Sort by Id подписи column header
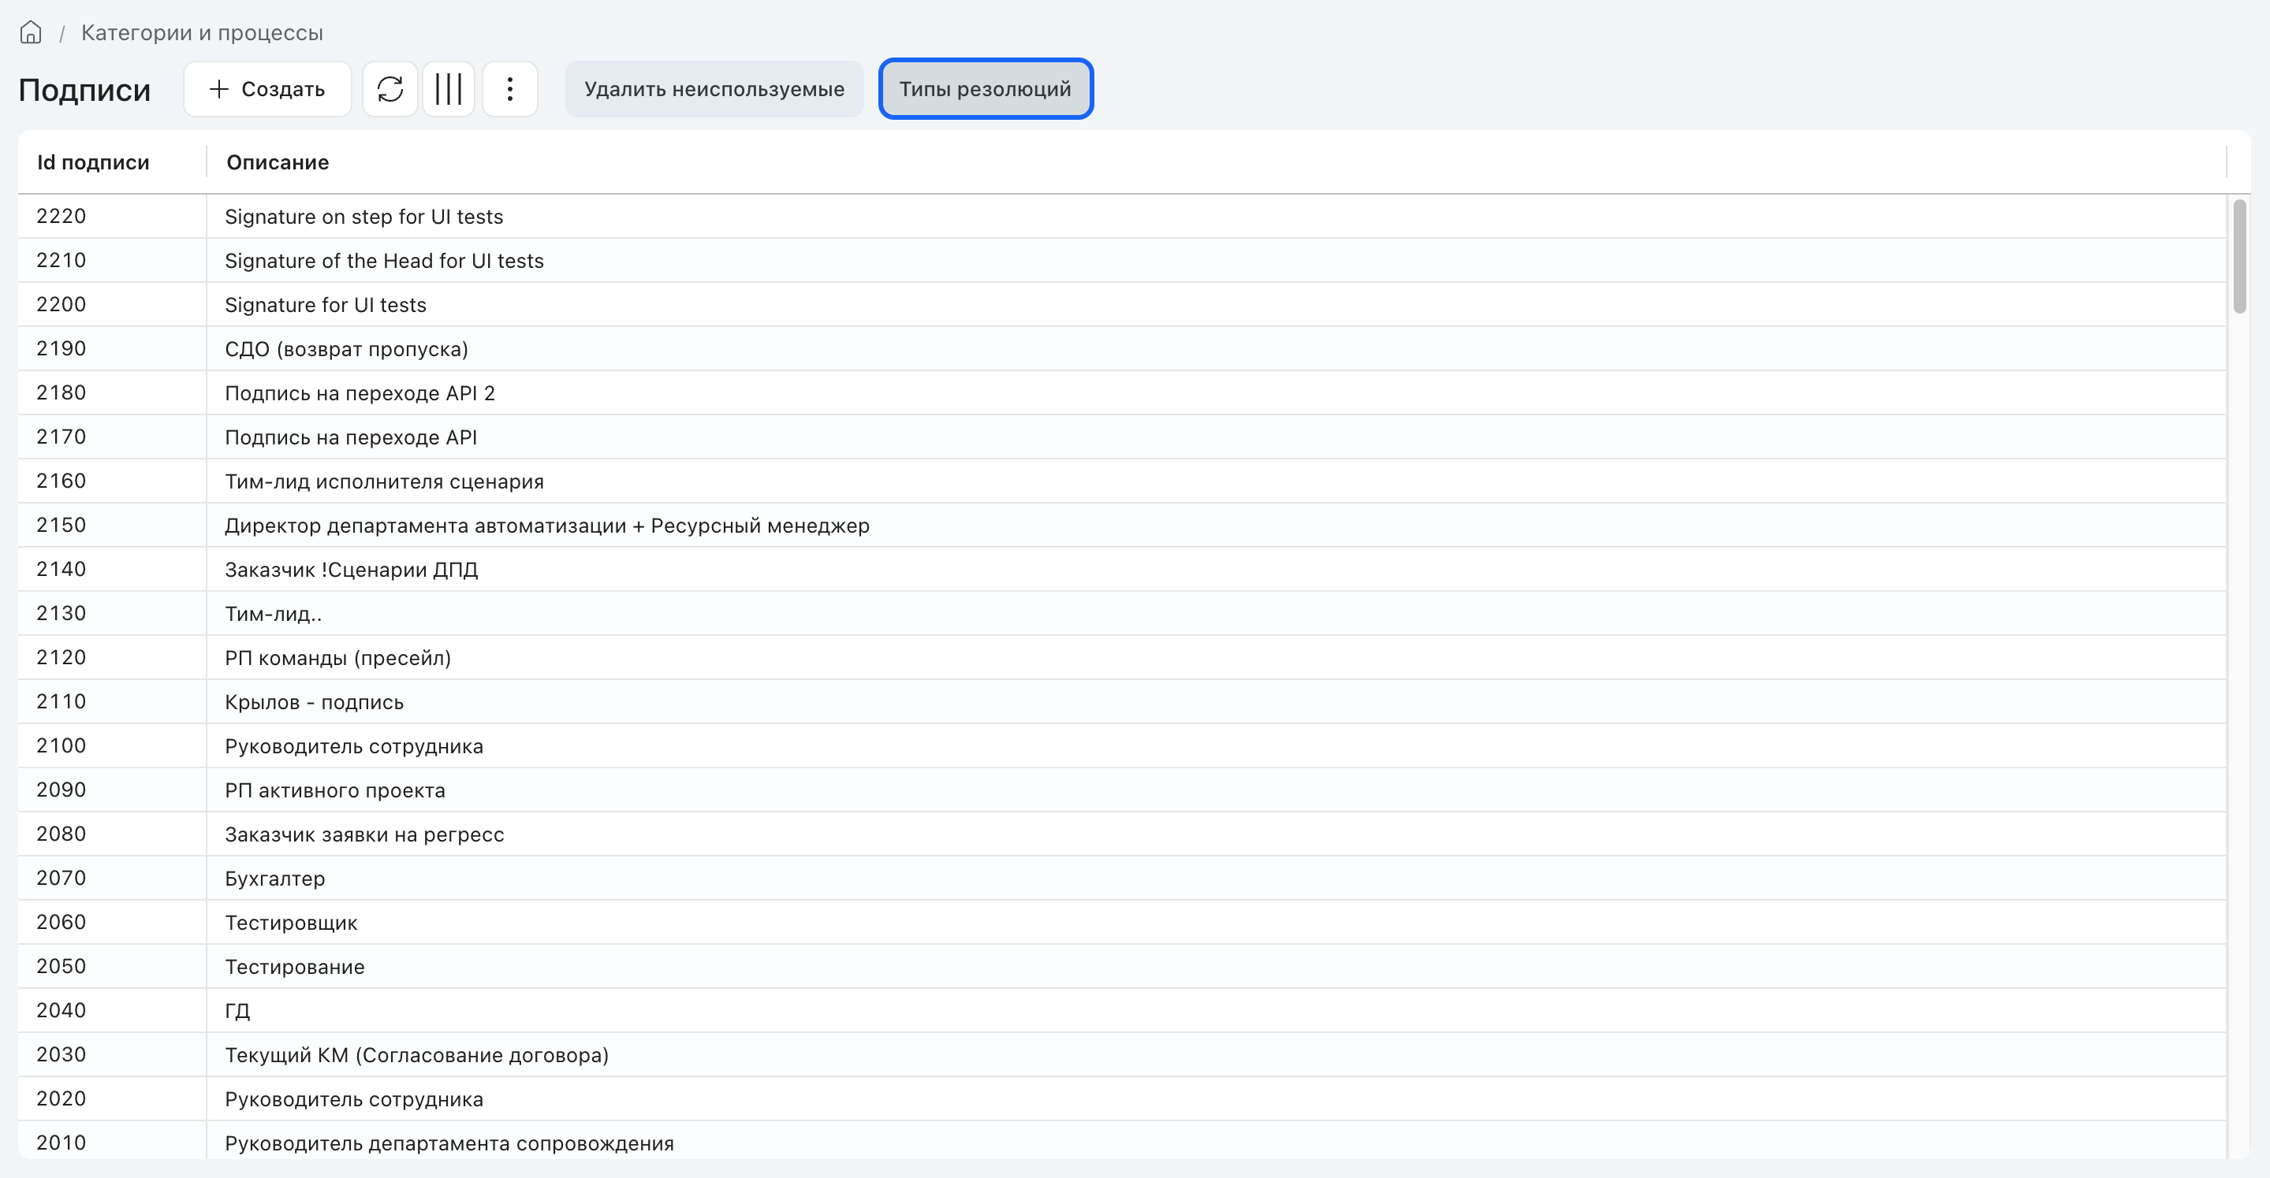The width and height of the screenshot is (2270, 1178). (93, 162)
